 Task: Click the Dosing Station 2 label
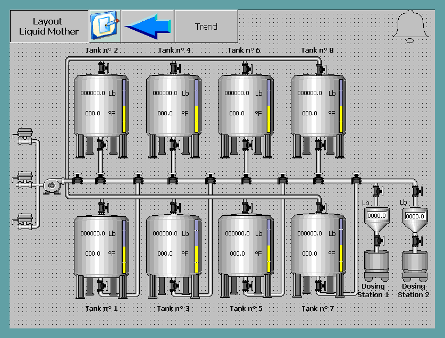click(413, 290)
